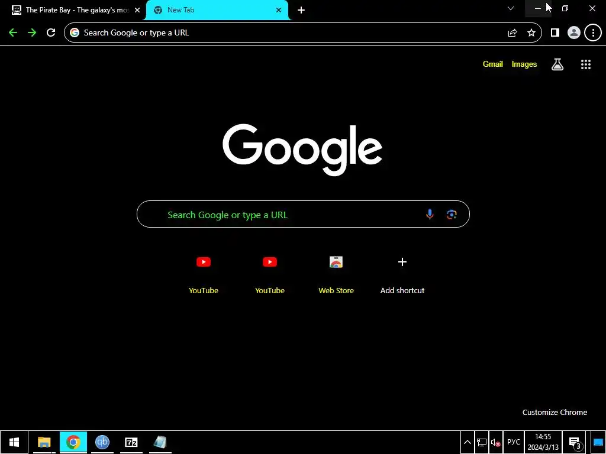Open the Chrome profile avatar
Viewport: 606px width, 454px height.
574,33
